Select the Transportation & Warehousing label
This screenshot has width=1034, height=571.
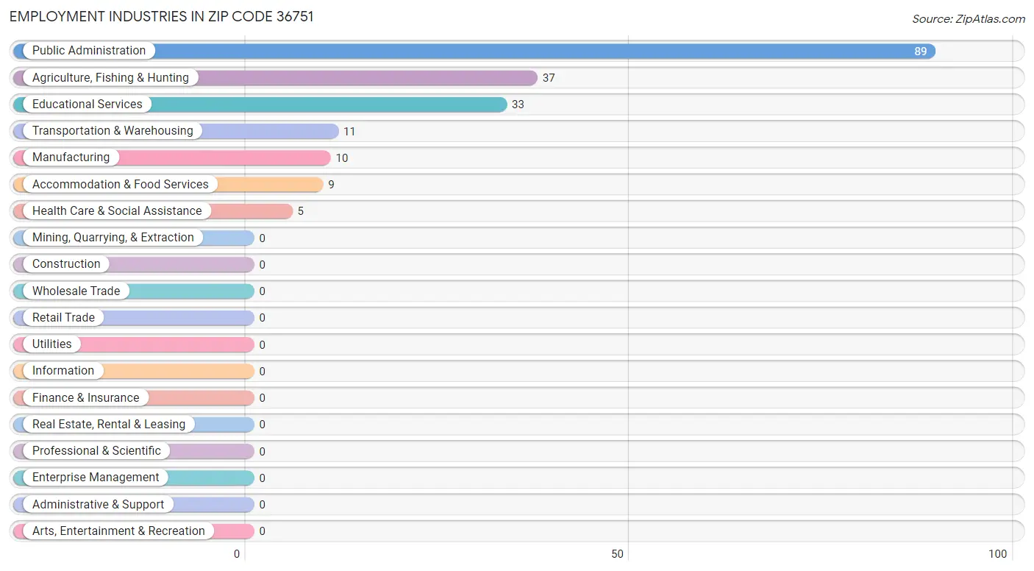pyautogui.click(x=113, y=131)
